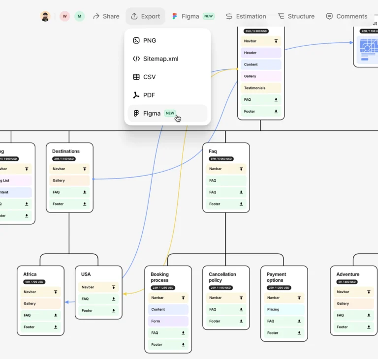The image size is (378, 359).
Task: Click FAQ pin icon in Destinations card
Action: coord(85,192)
